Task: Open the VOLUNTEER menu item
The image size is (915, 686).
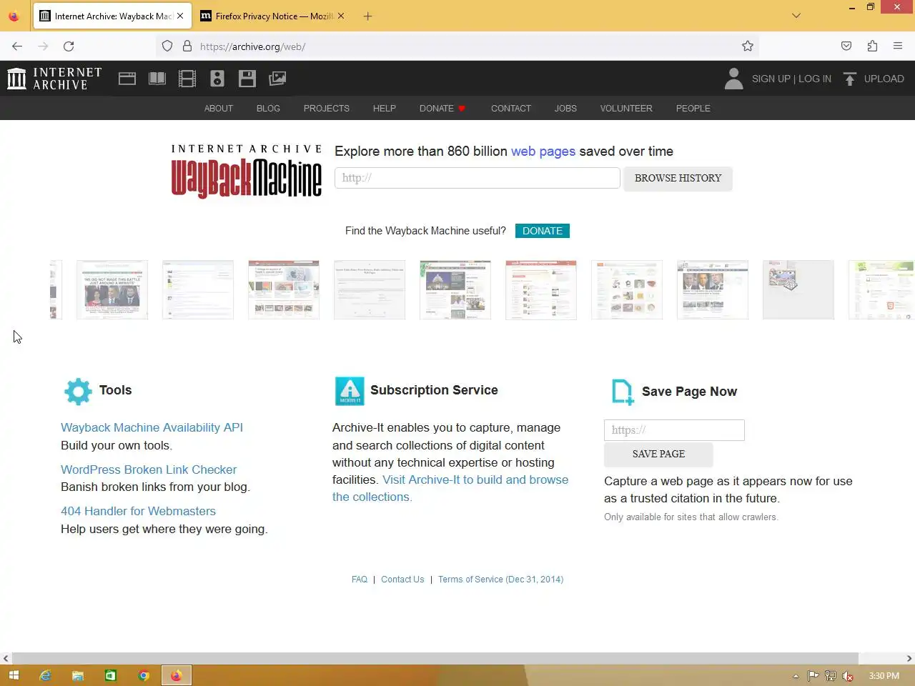Action: (626, 109)
